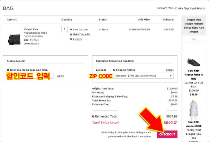This screenshot has width=209, height=142.
Task: Click the help icon beside Enter One Promo Code
Action: pyautogui.click(x=8, y=70)
